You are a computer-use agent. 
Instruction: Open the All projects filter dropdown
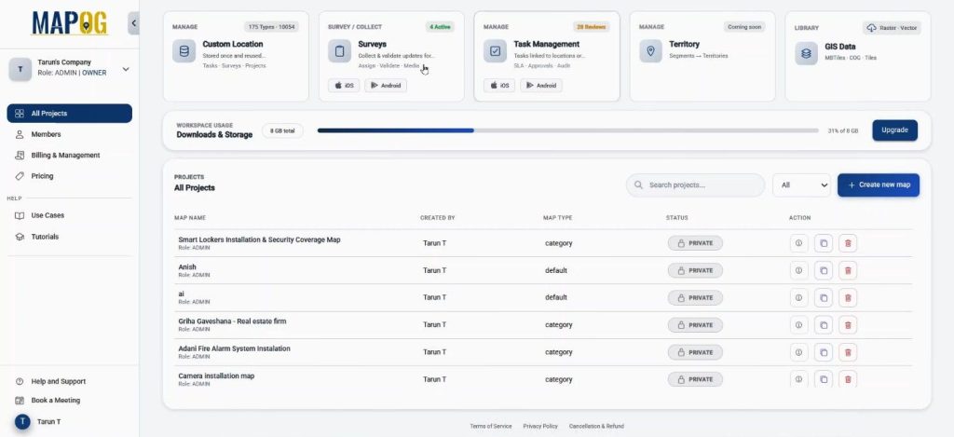pos(801,185)
